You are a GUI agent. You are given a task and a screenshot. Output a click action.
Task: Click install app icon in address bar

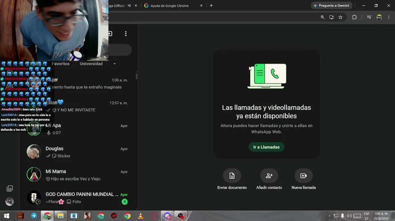331,17
